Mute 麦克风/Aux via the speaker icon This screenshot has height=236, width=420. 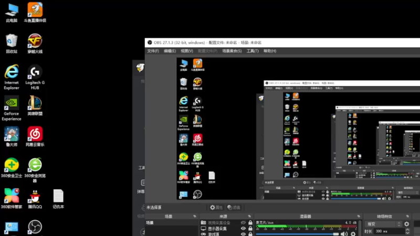coord(344,234)
